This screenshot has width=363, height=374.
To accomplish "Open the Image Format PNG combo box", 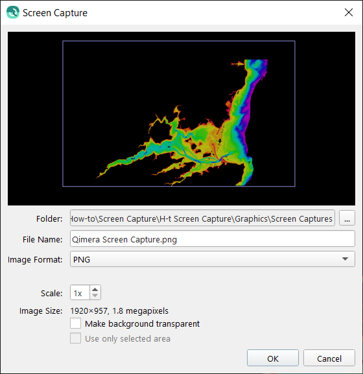I will 213,259.
